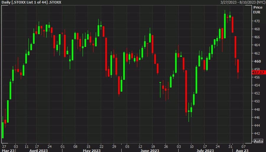The height and width of the screenshot is (152, 266).
Task: Select the chart title 'Daily [.STOXX List 1 of 44] .STOXX'
Action: point(31,2)
